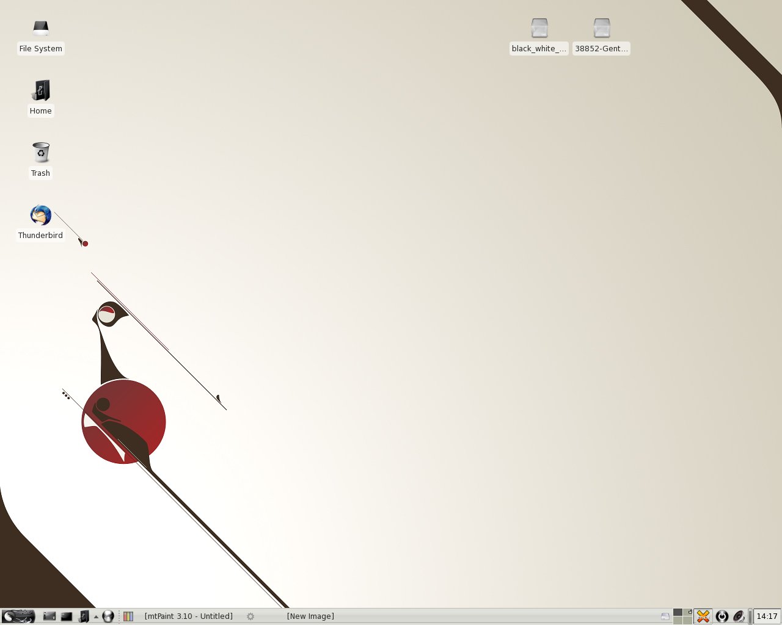Switch to the New Image window
The image size is (782, 625).
(310, 616)
